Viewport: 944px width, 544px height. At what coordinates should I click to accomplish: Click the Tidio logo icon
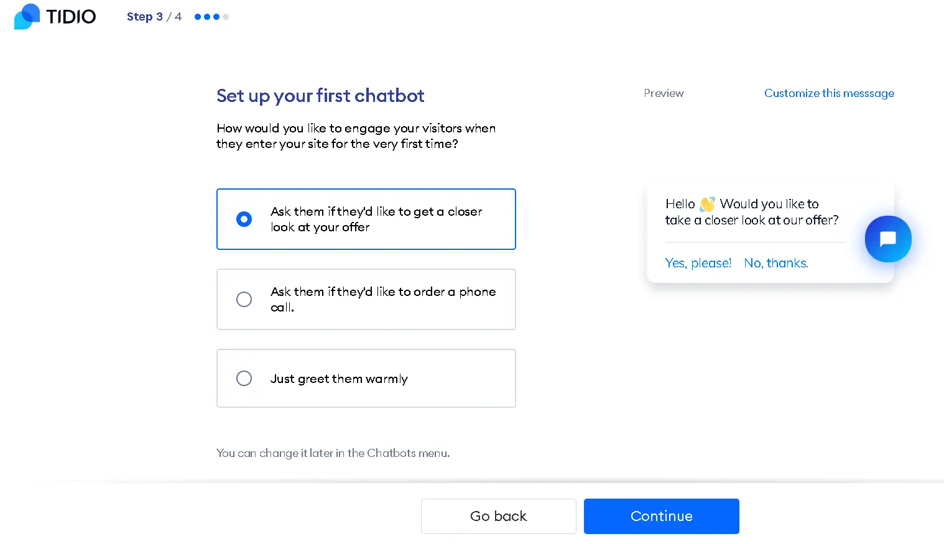pyautogui.click(x=27, y=16)
